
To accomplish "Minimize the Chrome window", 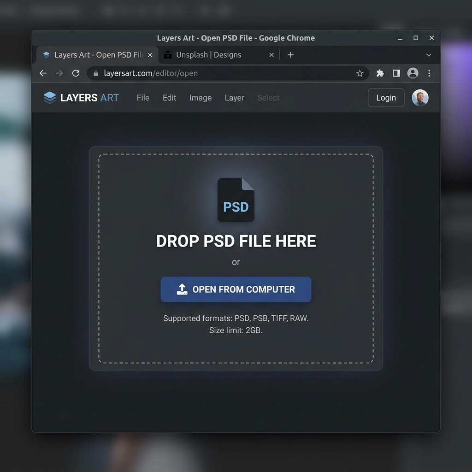I will click(400, 38).
